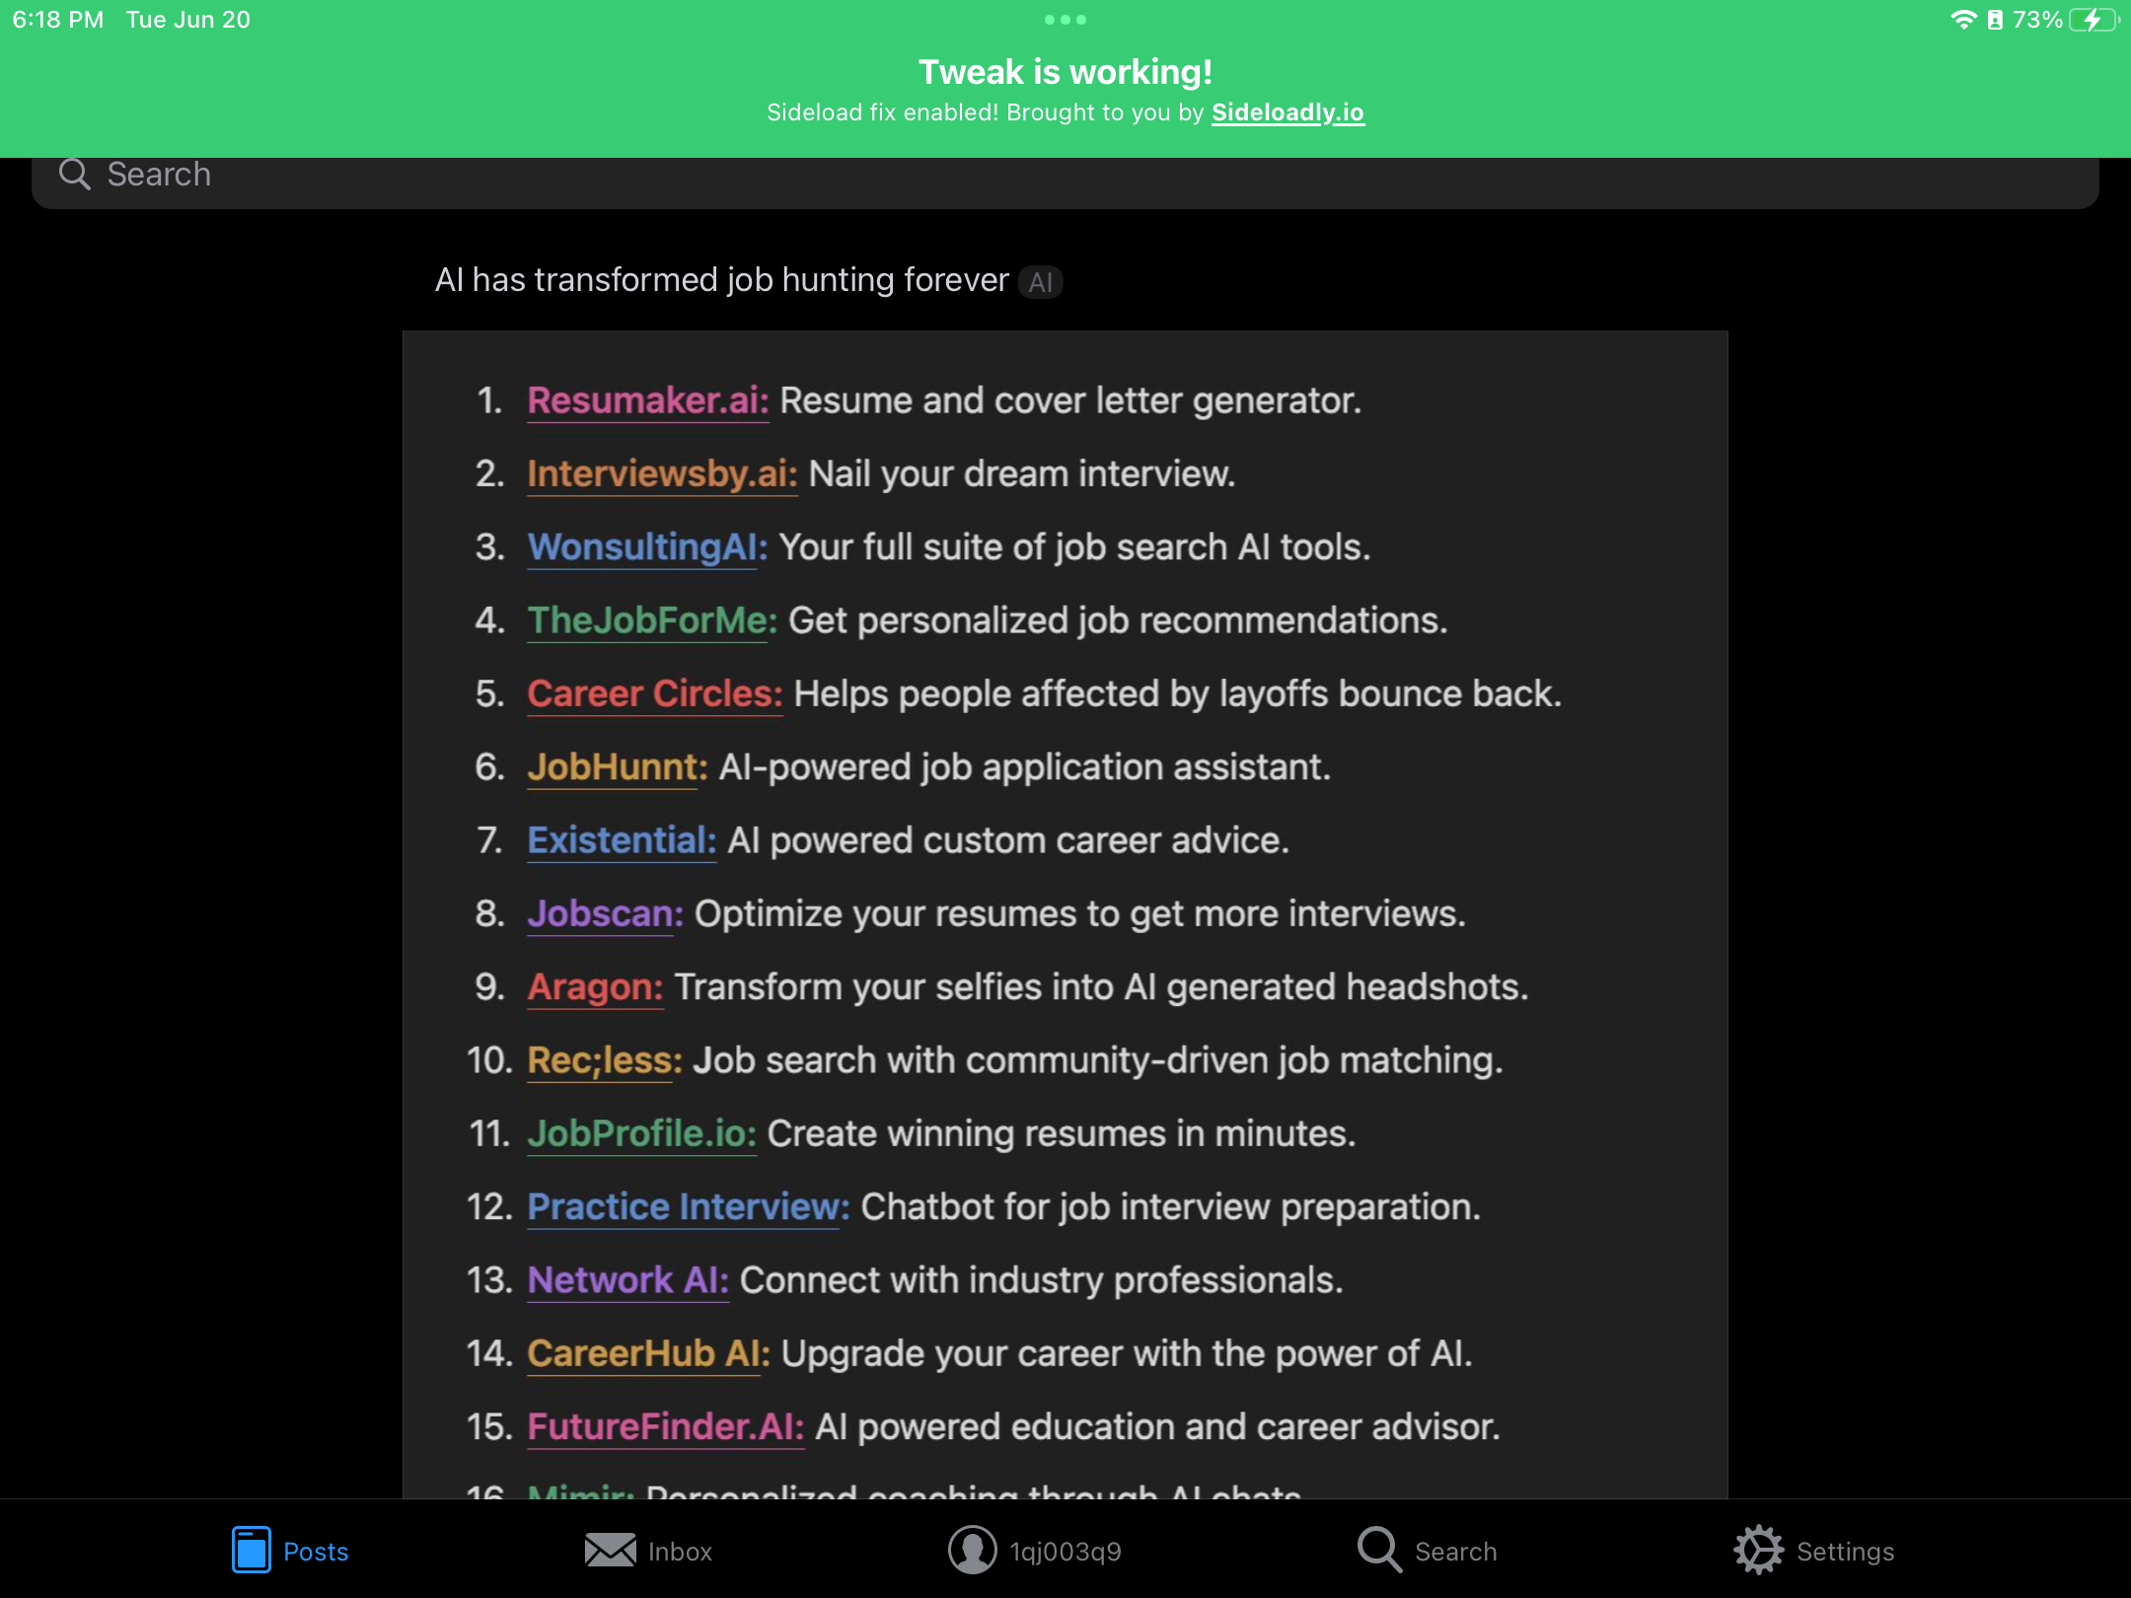This screenshot has width=2131, height=1598.
Task: Open the WonsultingAI link
Action: tap(641, 547)
